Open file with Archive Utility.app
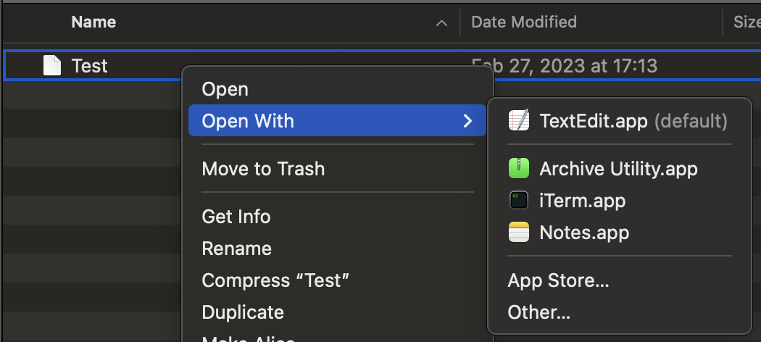 pyautogui.click(x=619, y=168)
